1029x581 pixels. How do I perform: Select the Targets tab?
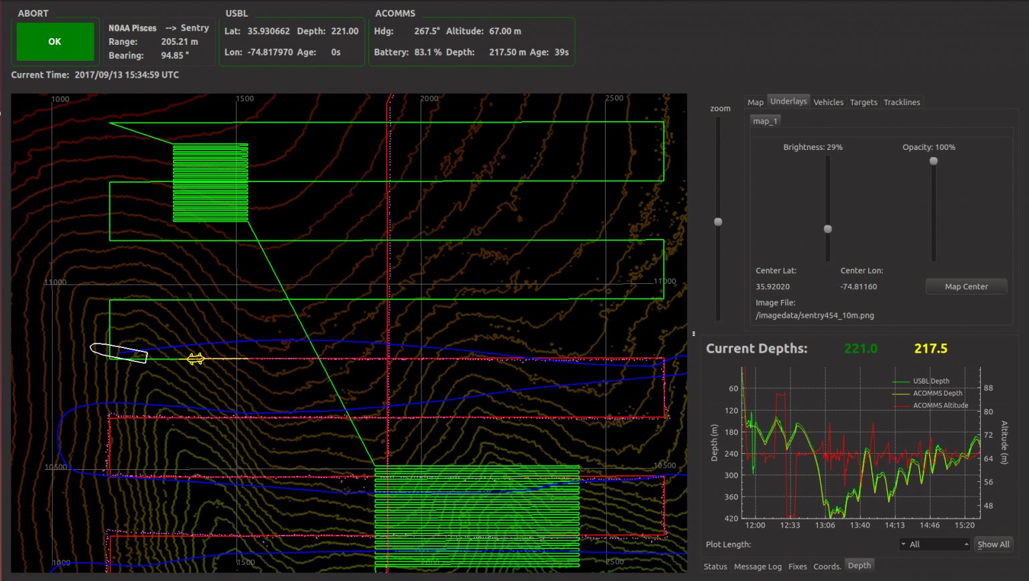(863, 102)
